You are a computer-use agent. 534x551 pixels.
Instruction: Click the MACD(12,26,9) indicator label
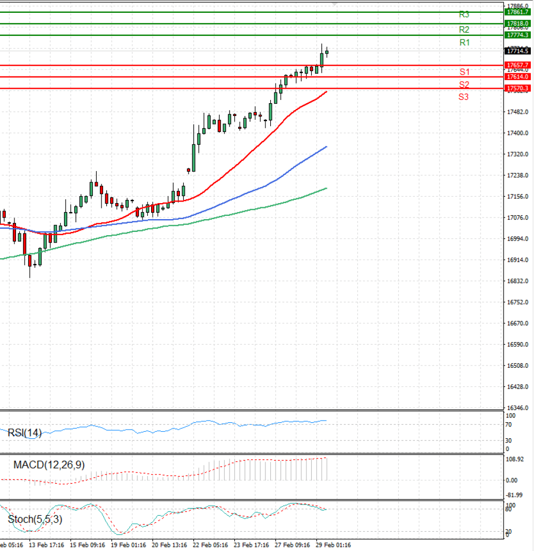pos(49,465)
